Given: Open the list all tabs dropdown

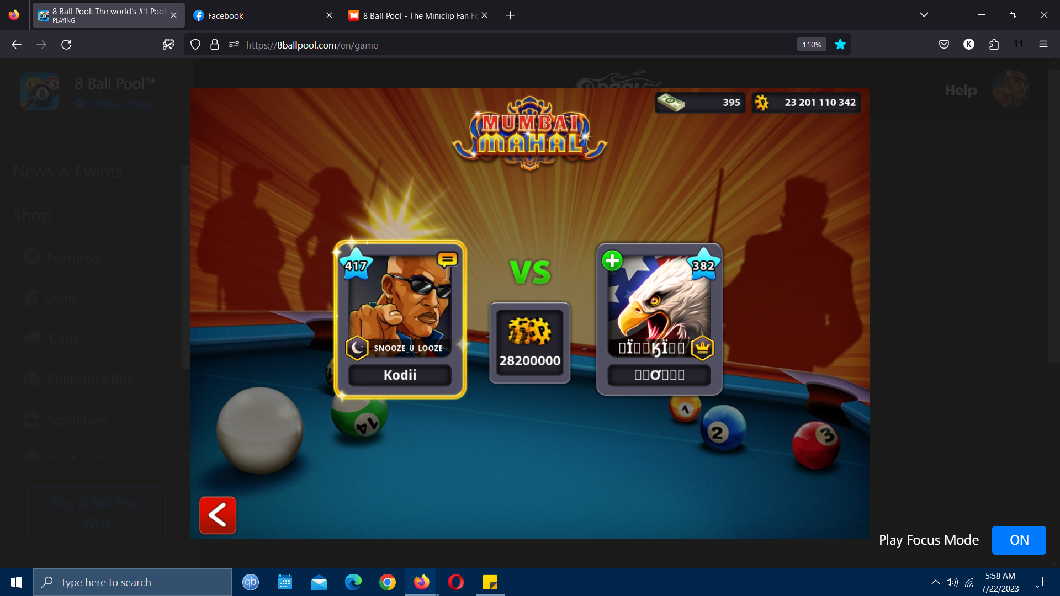Looking at the screenshot, I should pos(924,15).
